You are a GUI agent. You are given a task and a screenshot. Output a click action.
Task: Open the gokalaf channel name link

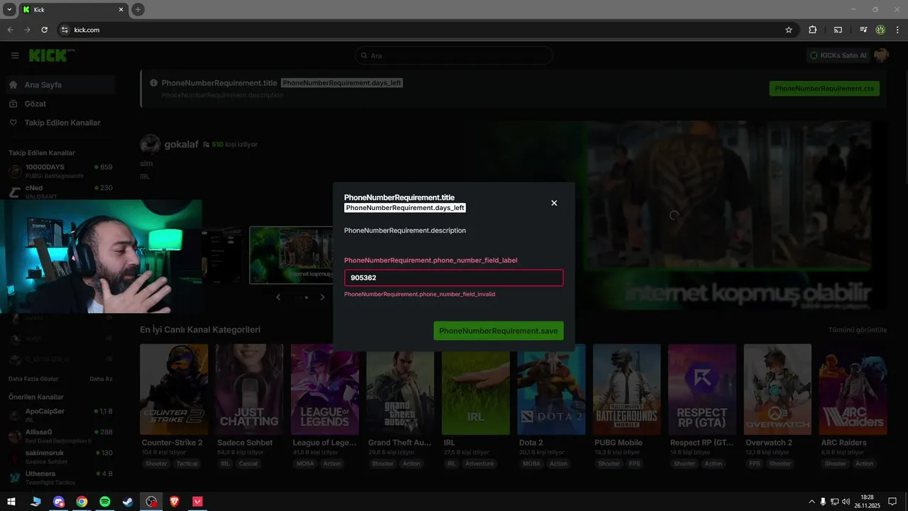click(181, 144)
